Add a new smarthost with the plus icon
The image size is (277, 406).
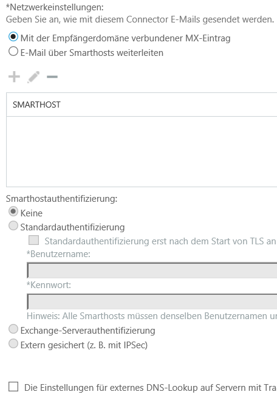point(14,77)
